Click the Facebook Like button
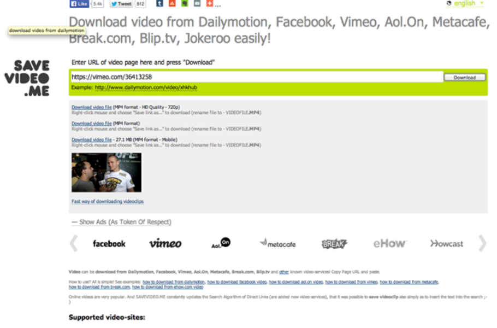Image resolution: width=497 pixels, height=328 pixels. click(x=79, y=4)
